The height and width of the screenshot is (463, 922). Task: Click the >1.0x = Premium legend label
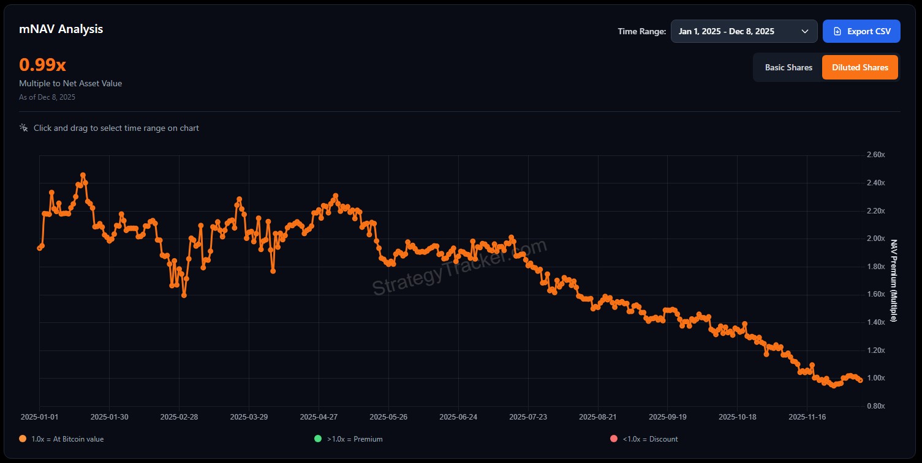click(x=355, y=439)
